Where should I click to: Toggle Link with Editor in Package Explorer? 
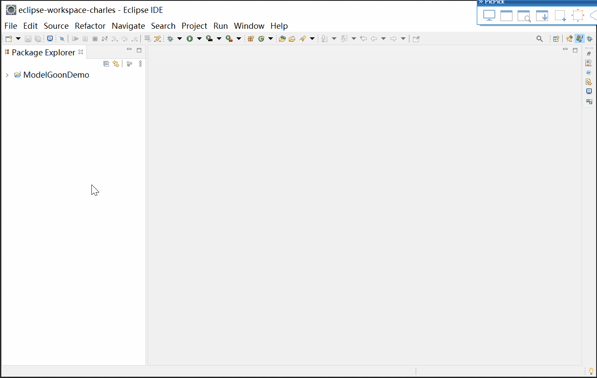tap(116, 64)
